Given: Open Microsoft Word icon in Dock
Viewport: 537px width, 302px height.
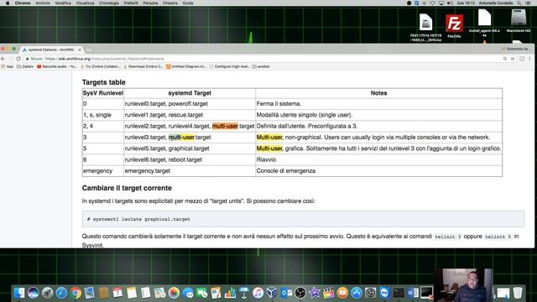Looking at the screenshot, I should point(413,293).
